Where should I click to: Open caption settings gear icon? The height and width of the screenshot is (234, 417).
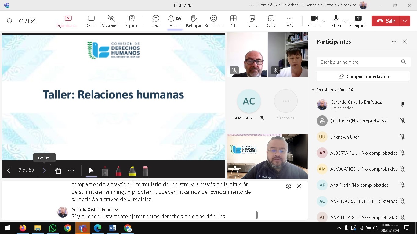(x=288, y=186)
